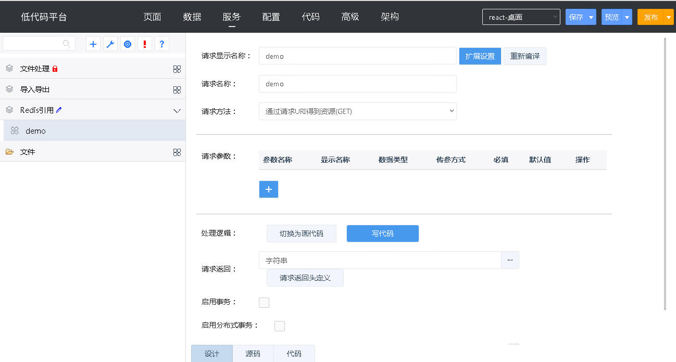The height and width of the screenshot is (362, 676).
Task: Click the 切换为画代码 button
Action: point(302,234)
